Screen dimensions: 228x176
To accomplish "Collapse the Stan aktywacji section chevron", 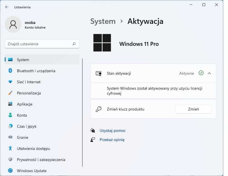I will (209, 73).
